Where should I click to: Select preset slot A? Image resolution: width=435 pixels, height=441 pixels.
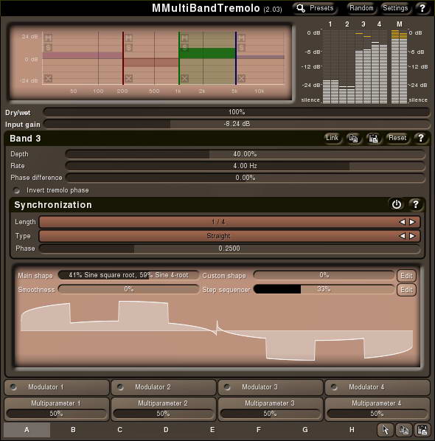pos(27,430)
